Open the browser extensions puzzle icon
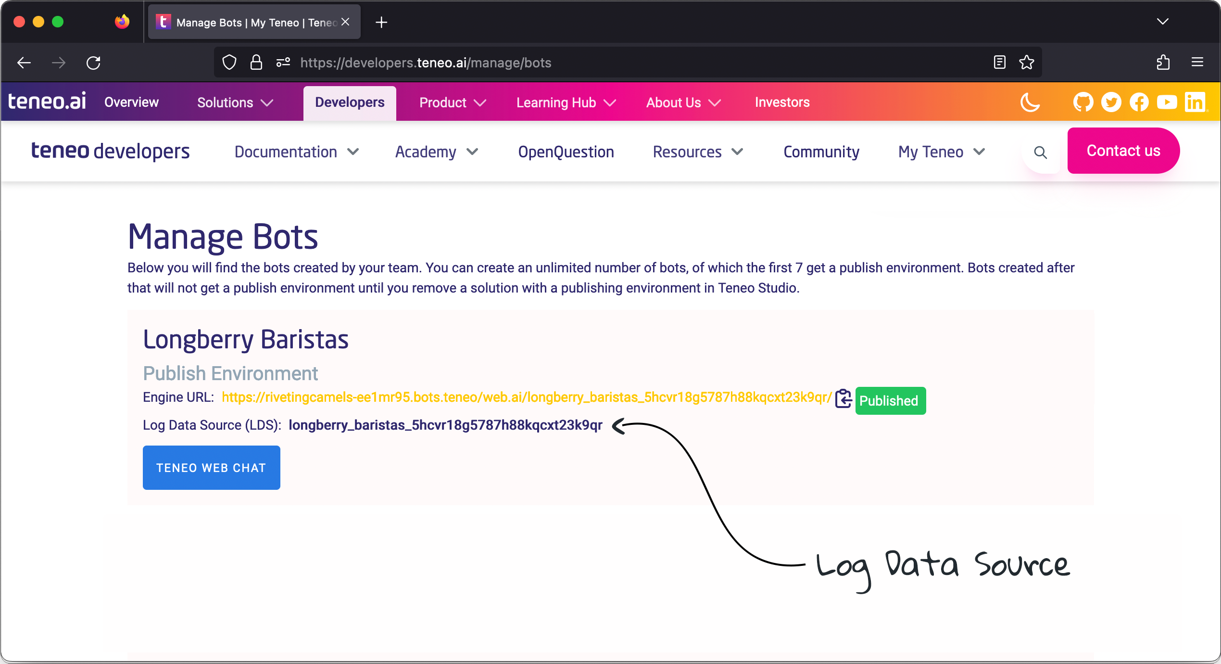1221x664 pixels. click(x=1163, y=63)
